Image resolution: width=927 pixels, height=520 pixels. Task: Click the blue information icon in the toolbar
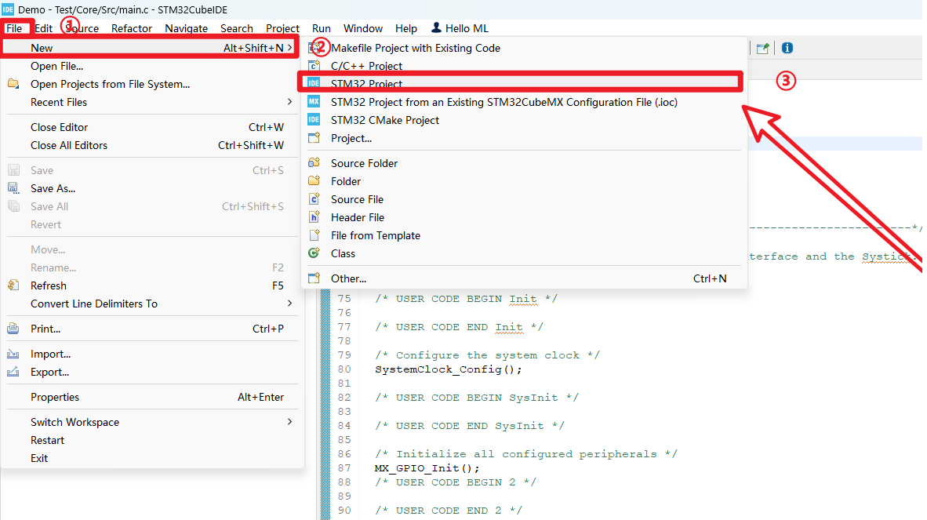click(787, 48)
